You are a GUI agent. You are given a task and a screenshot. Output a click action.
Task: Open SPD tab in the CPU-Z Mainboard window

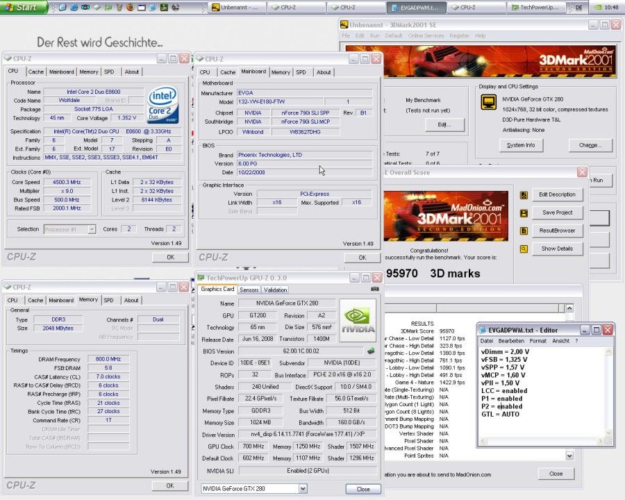point(301,72)
